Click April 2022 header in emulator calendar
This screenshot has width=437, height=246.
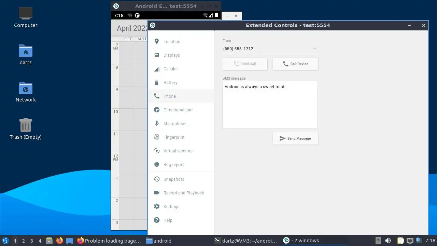click(132, 28)
